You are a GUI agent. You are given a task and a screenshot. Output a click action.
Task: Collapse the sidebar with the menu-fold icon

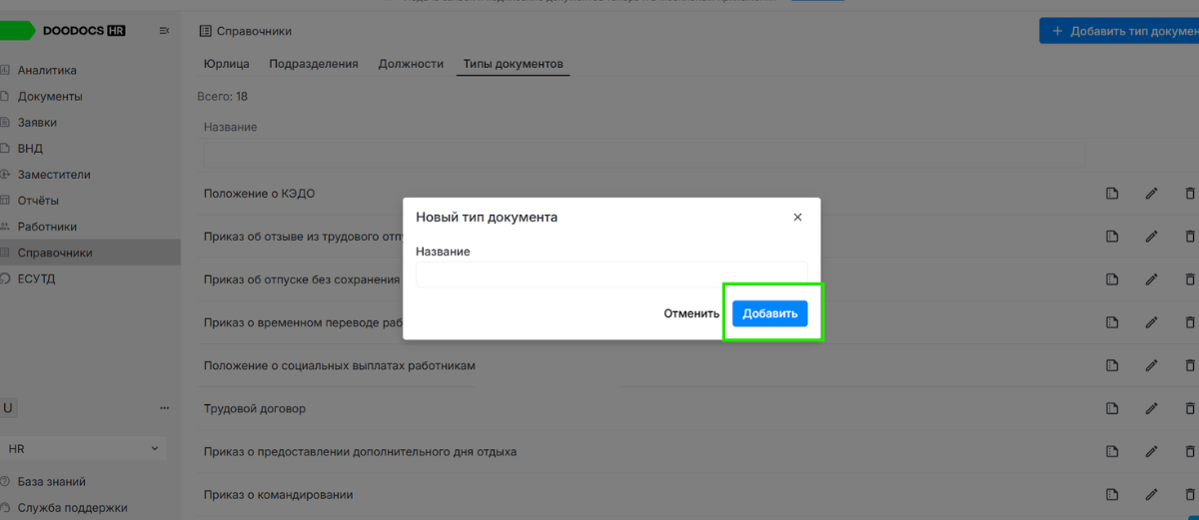pyautogui.click(x=165, y=31)
